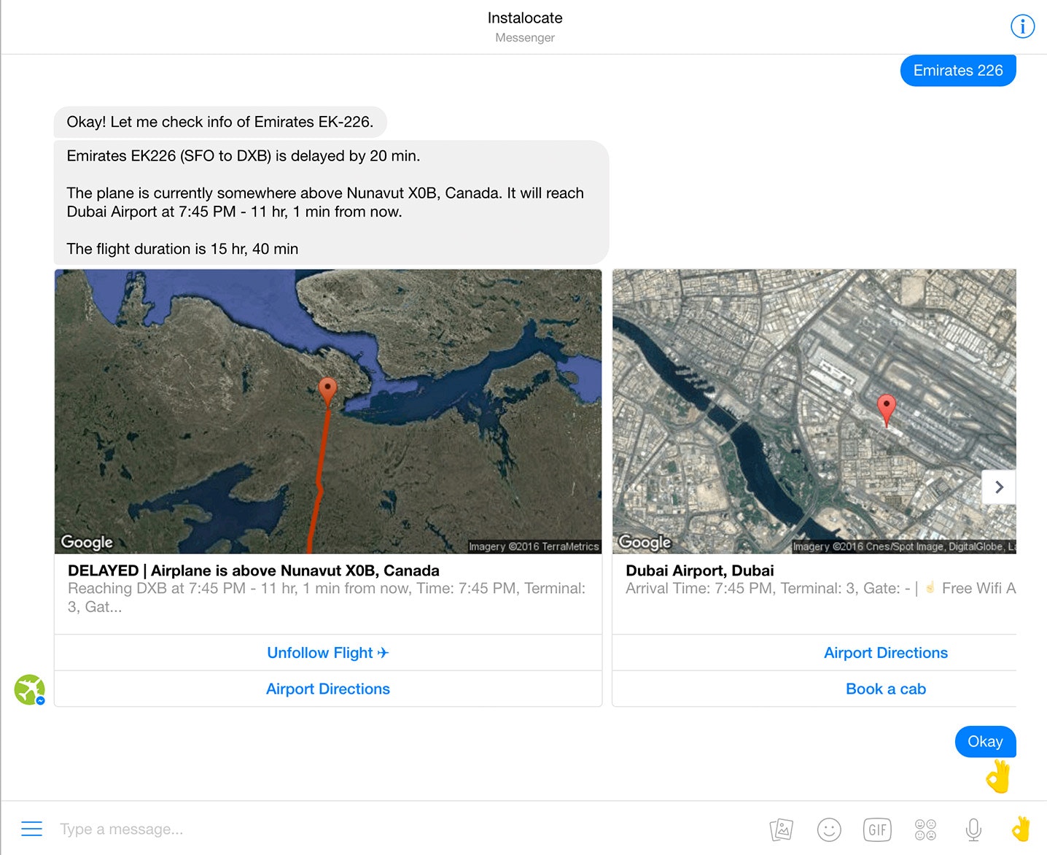
Task: Click the 'Dubai Airport, Dubai' card title
Action: (x=700, y=570)
